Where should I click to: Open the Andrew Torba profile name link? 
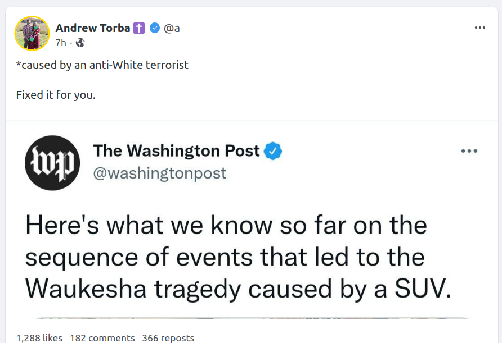click(93, 28)
